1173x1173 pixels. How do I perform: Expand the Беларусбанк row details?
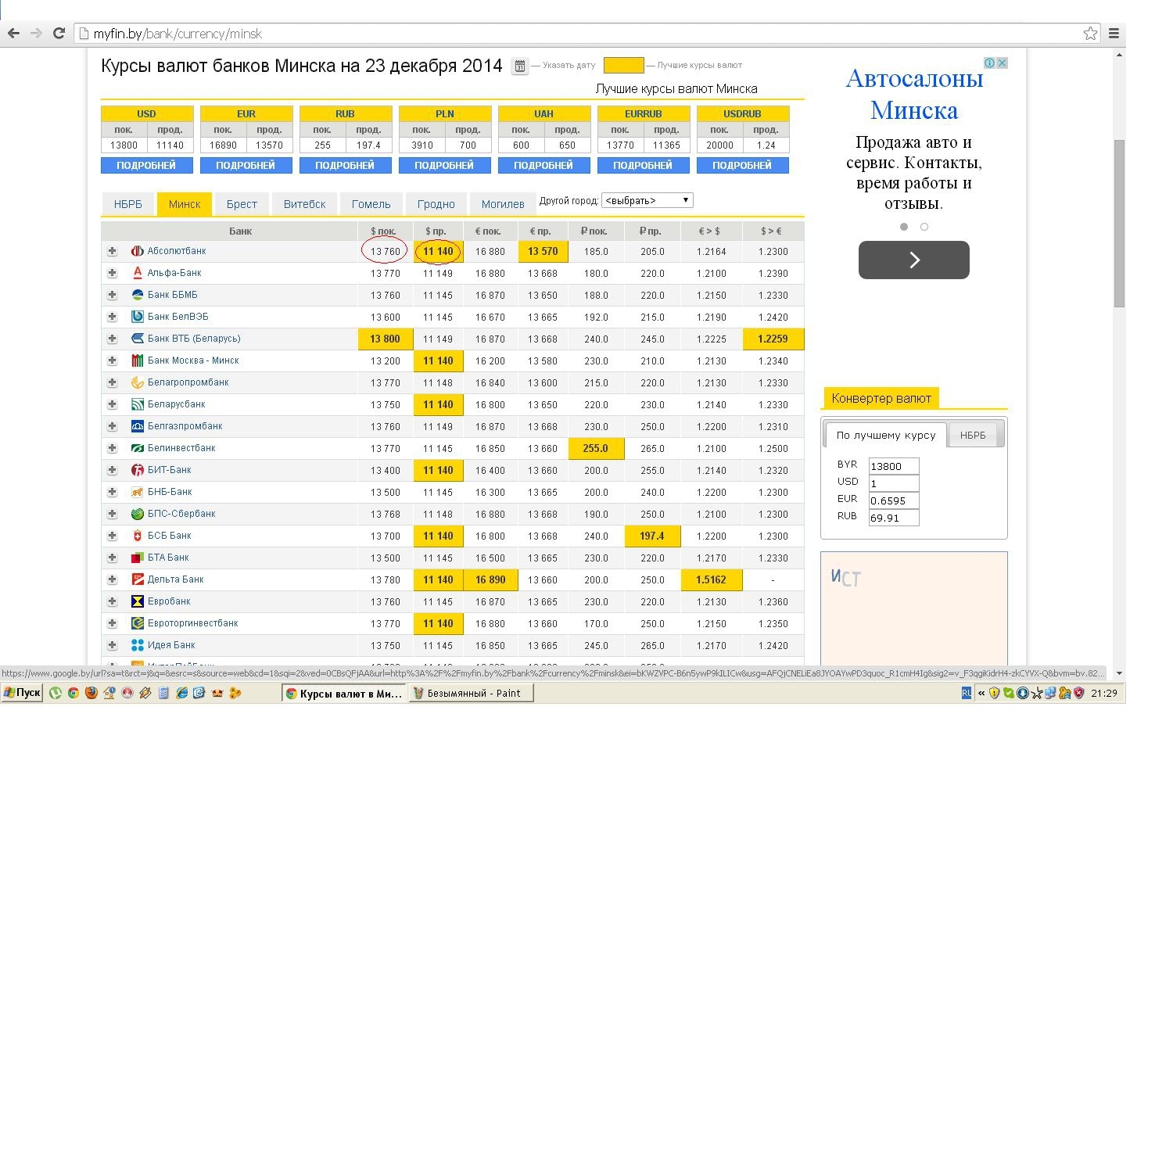point(112,404)
